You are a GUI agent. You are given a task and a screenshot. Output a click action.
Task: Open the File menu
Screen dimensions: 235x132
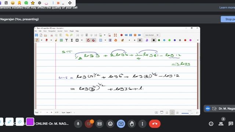pos(36,31)
